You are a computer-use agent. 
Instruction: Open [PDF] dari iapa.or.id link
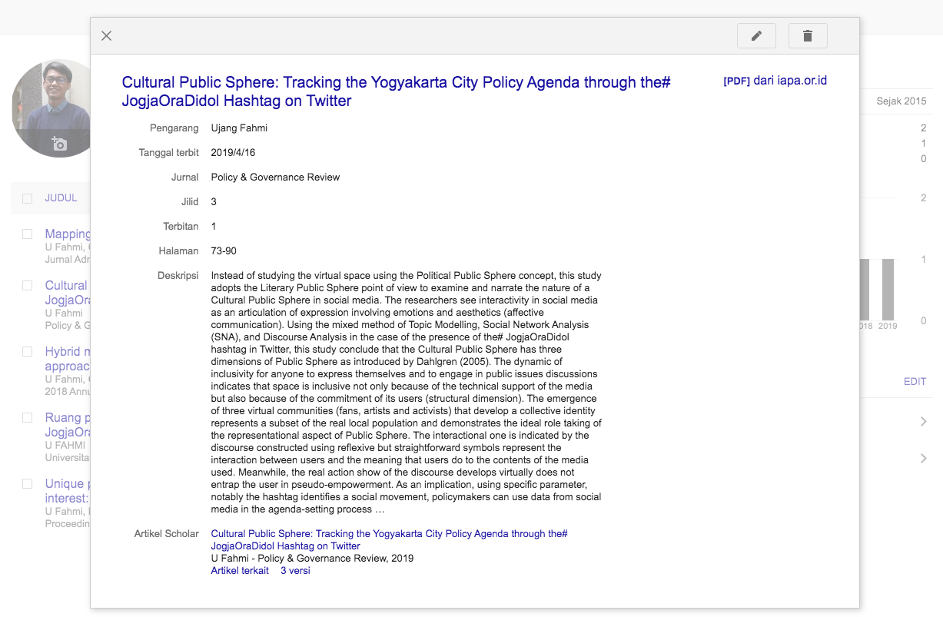point(775,81)
